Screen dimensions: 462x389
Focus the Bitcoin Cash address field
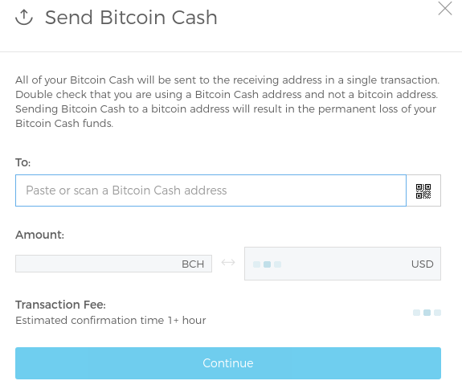click(x=211, y=190)
